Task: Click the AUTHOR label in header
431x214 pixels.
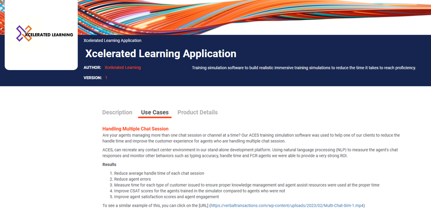Action: click(92, 68)
